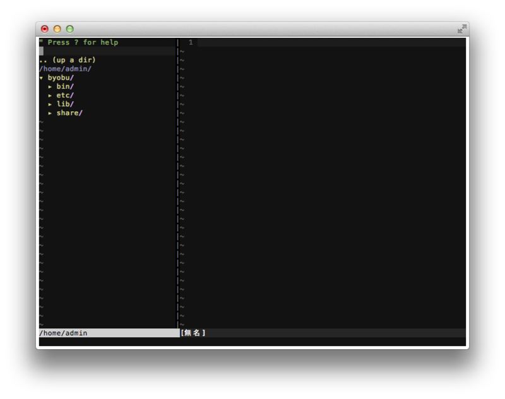Collapse the byobu folder arrow

pyautogui.click(x=41, y=78)
